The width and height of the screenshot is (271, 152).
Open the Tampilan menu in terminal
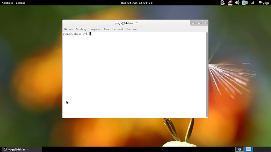pos(95,29)
